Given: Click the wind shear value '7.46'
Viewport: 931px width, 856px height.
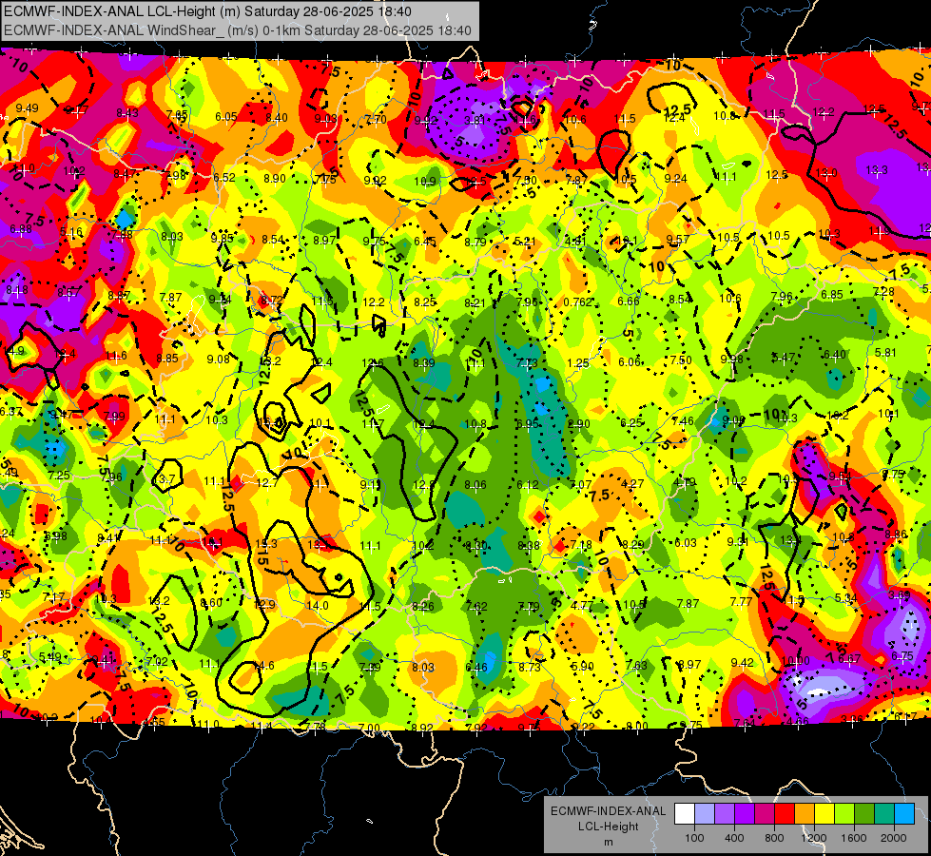Looking at the screenshot, I should click(x=683, y=421).
